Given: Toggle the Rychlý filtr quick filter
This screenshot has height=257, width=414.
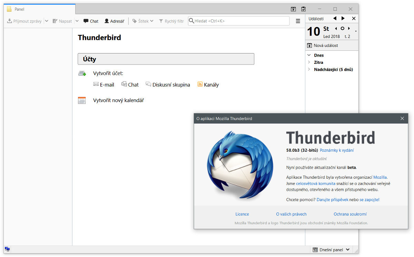Looking at the screenshot, I should tap(171, 21).
